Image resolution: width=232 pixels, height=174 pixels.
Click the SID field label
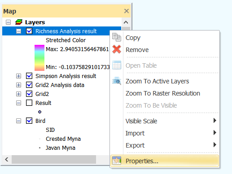[x=50, y=130]
